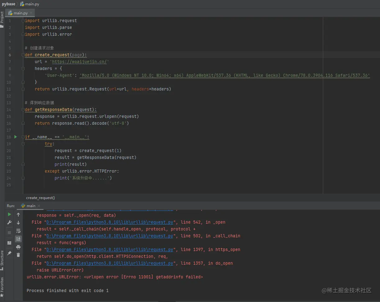Open the Project tool window tab

pyautogui.click(x=2, y=17)
